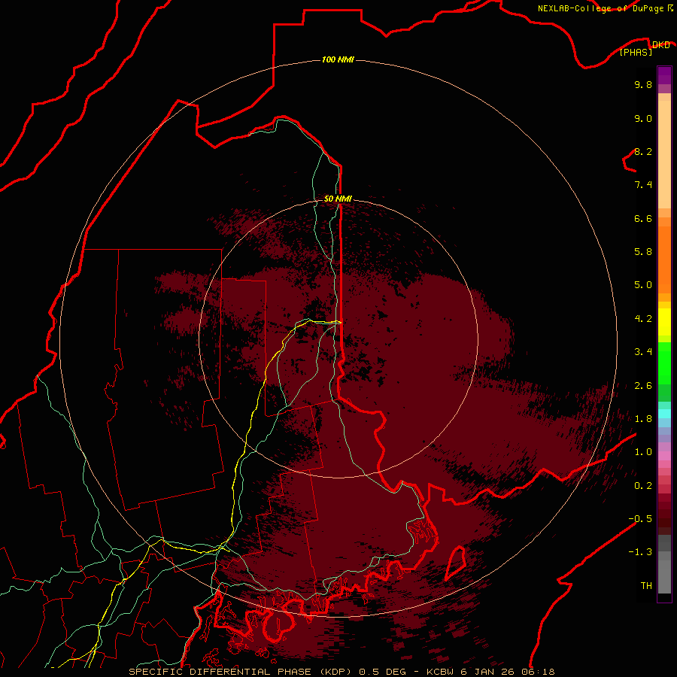Click the 3.4 scale label
The width and height of the screenshot is (677, 677).
pos(643,352)
